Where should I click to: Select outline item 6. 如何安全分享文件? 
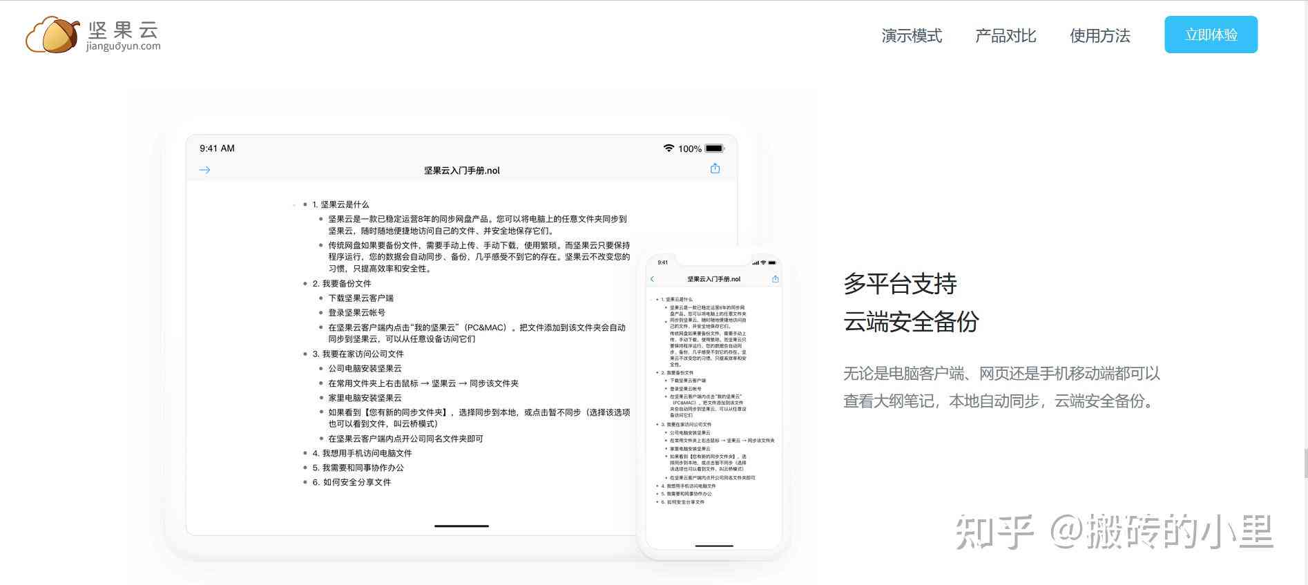tap(352, 482)
